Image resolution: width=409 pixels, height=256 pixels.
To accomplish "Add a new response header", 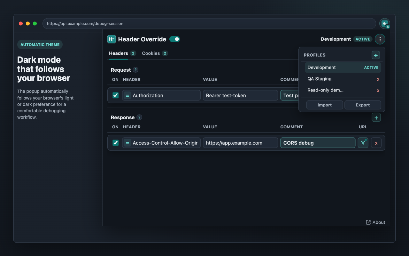I will pos(376,118).
